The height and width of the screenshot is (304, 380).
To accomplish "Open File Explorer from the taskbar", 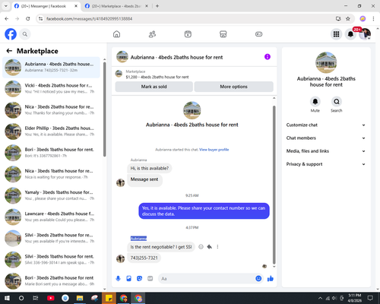I will click(80, 298).
